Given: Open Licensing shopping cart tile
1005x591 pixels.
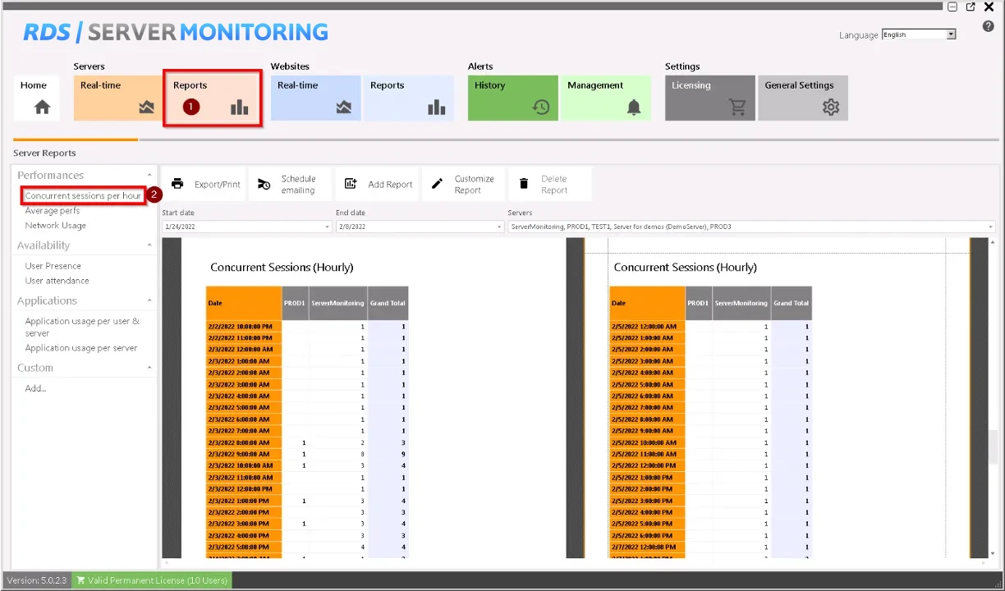Looking at the screenshot, I should 709,98.
